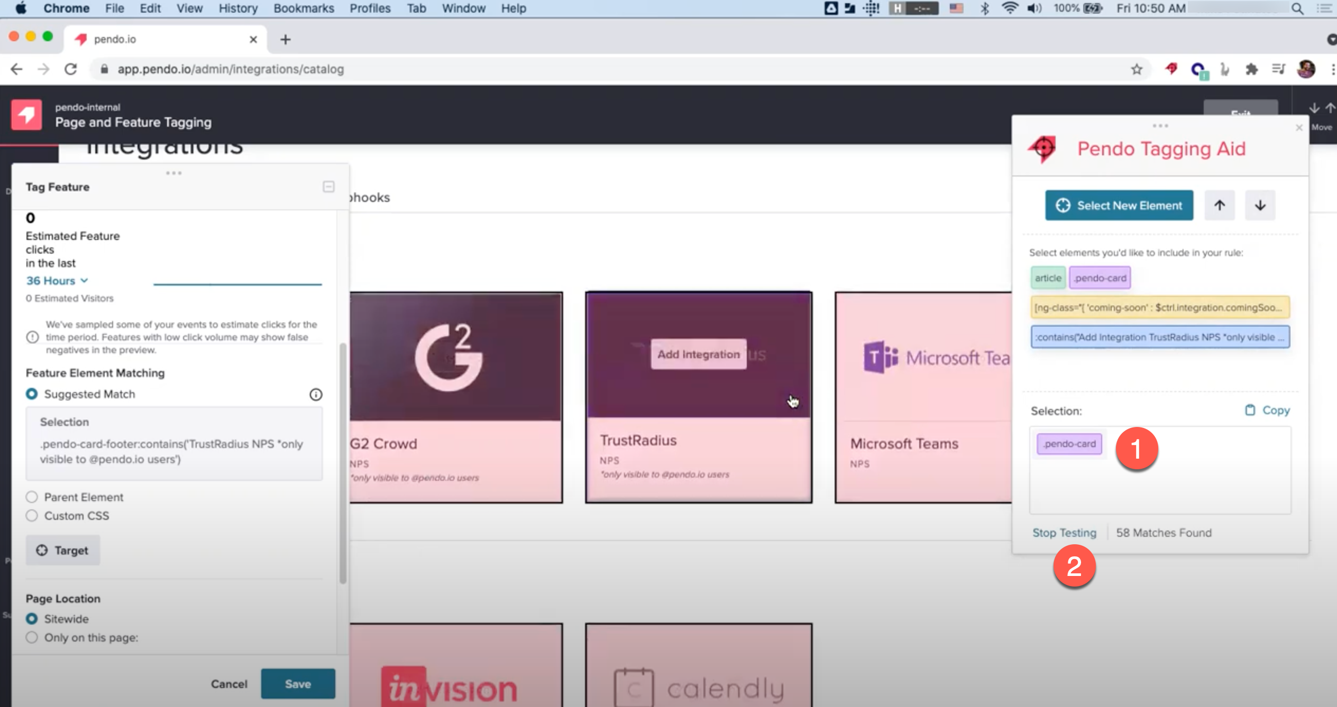Open Chrome Extensions puzzle icon

(x=1251, y=69)
